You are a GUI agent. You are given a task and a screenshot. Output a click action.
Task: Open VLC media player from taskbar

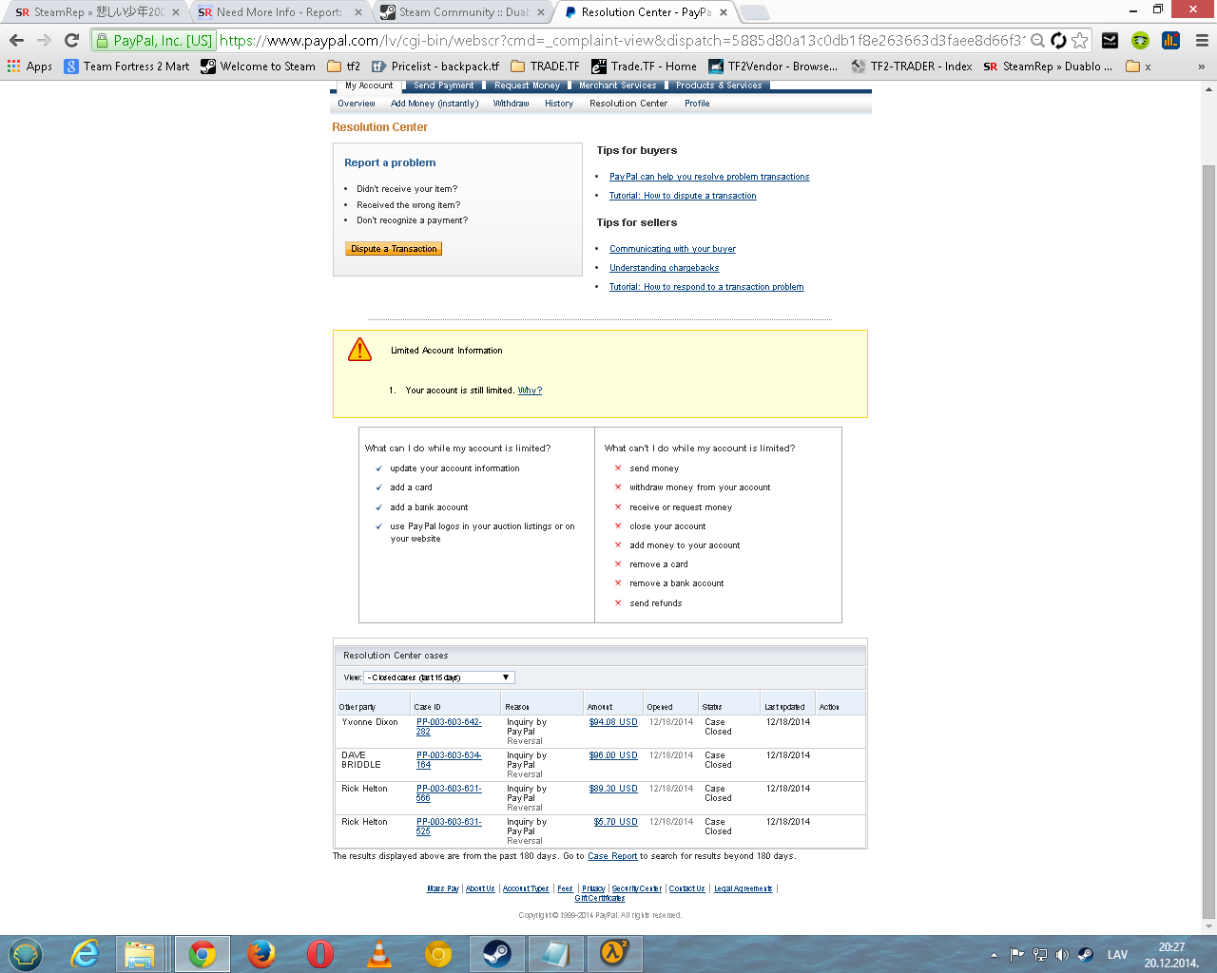(379, 953)
